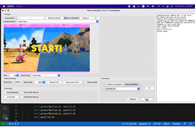Switch to the Mcu Command tab
This screenshot has width=195, height=130.
point(131,84)
